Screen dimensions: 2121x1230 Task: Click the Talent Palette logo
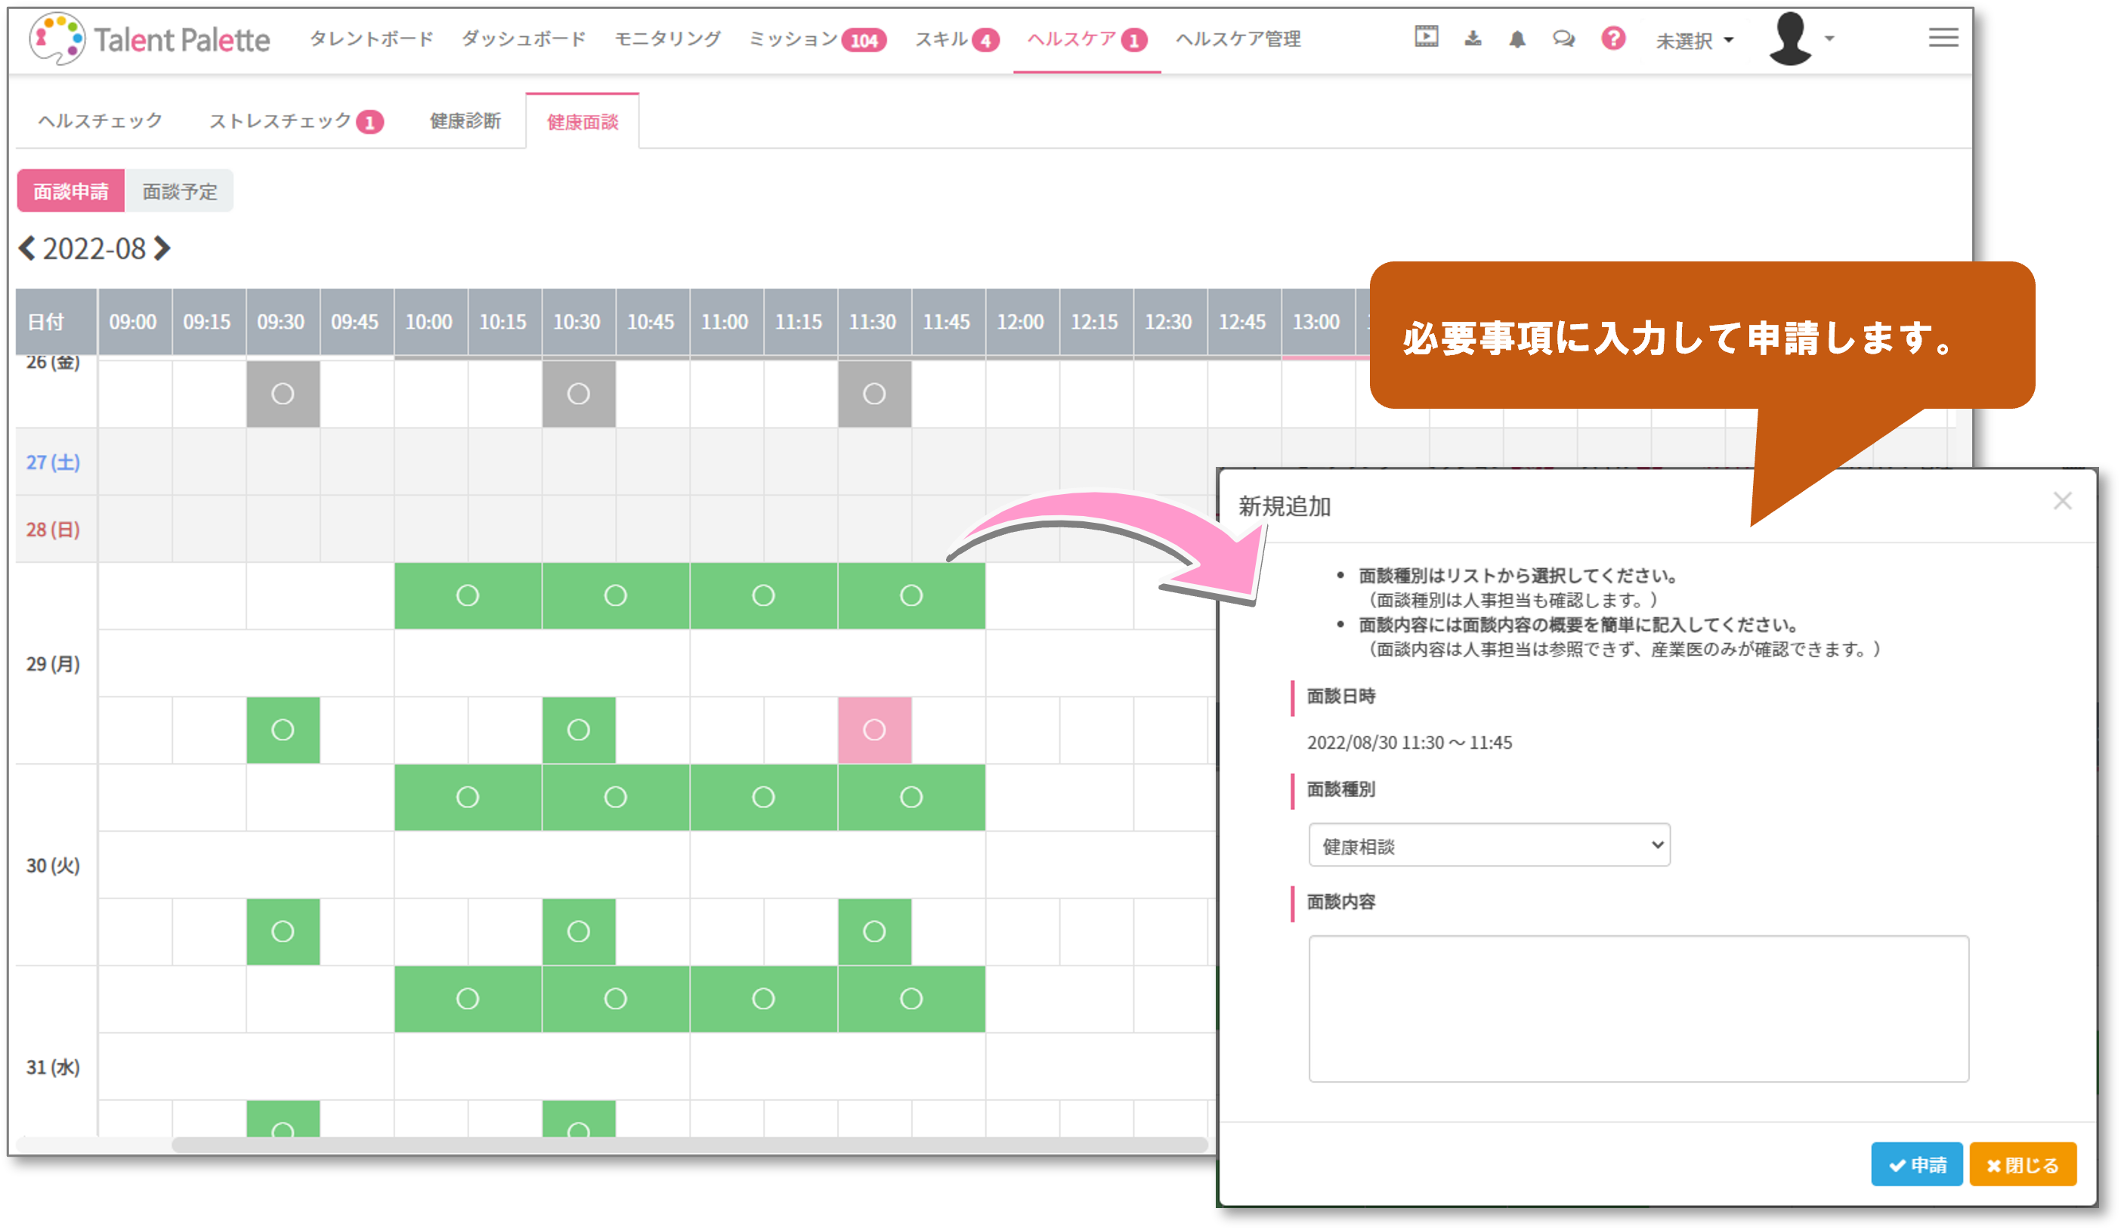click(x=150, y=39)
